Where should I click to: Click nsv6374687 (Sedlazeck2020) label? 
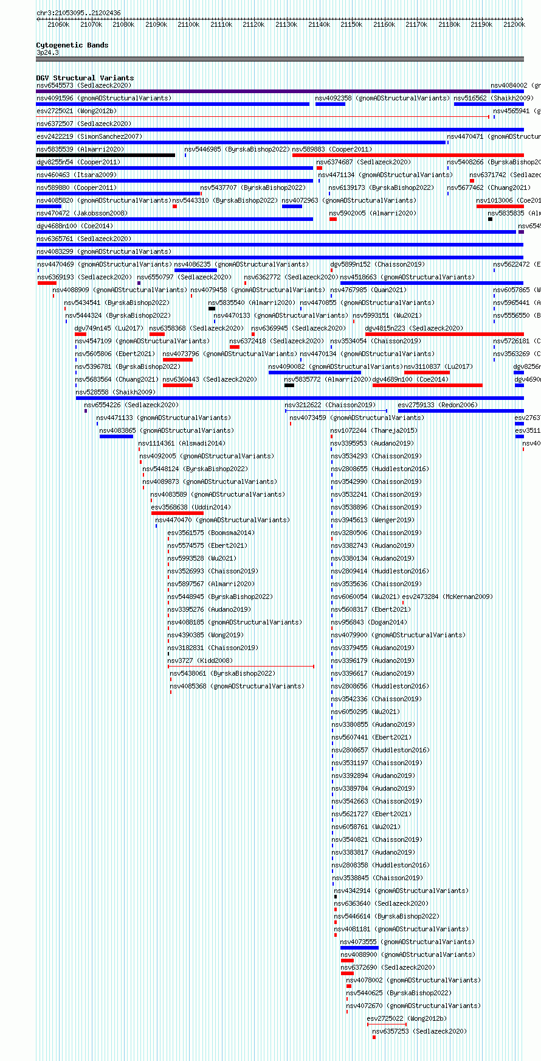[364, 162]
